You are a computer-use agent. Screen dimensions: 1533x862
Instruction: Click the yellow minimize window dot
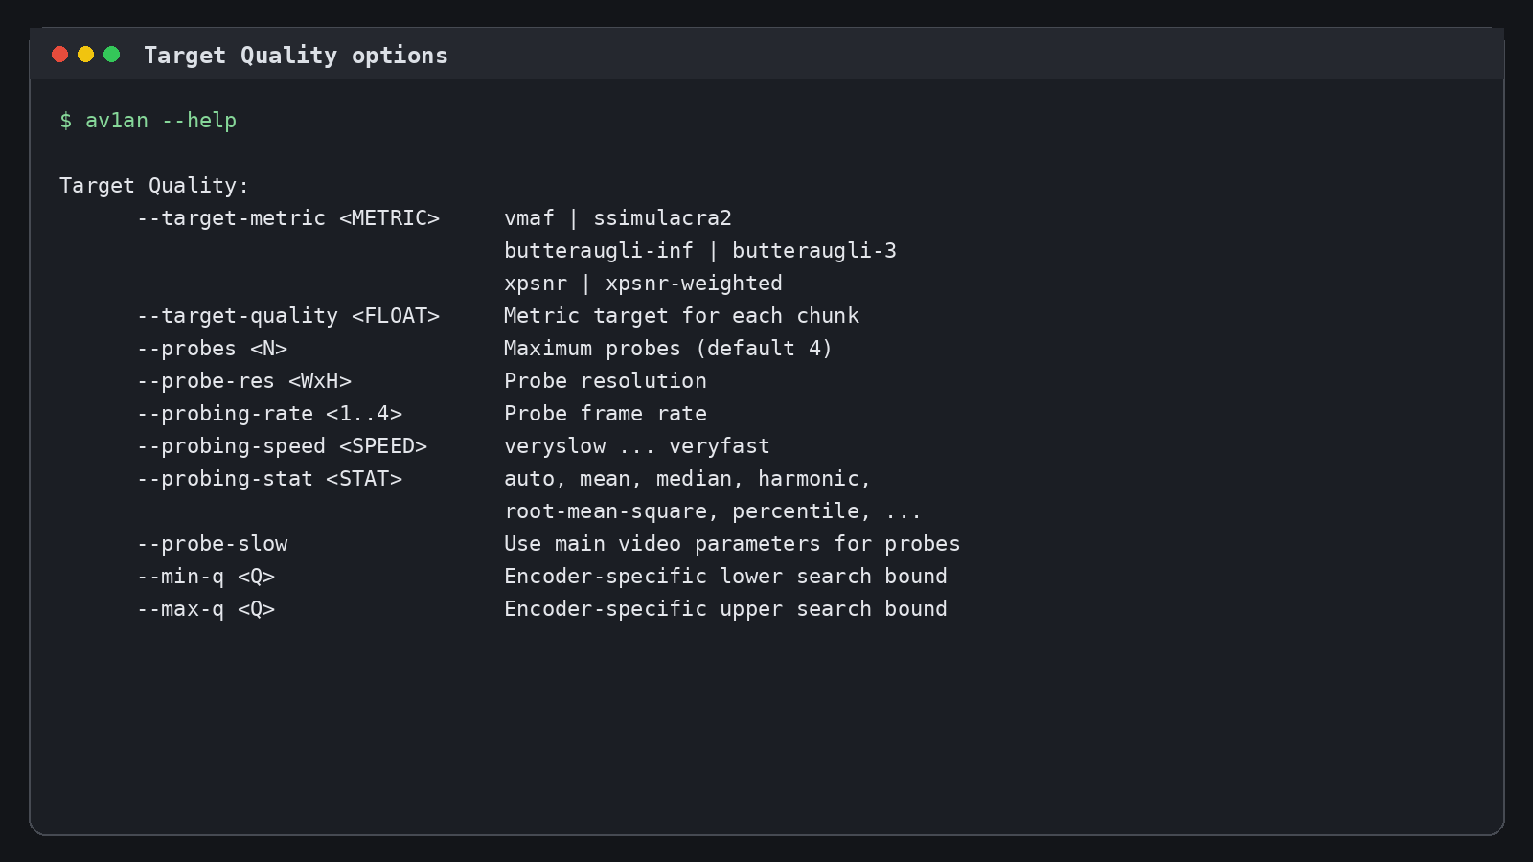(x=85, y=55)
